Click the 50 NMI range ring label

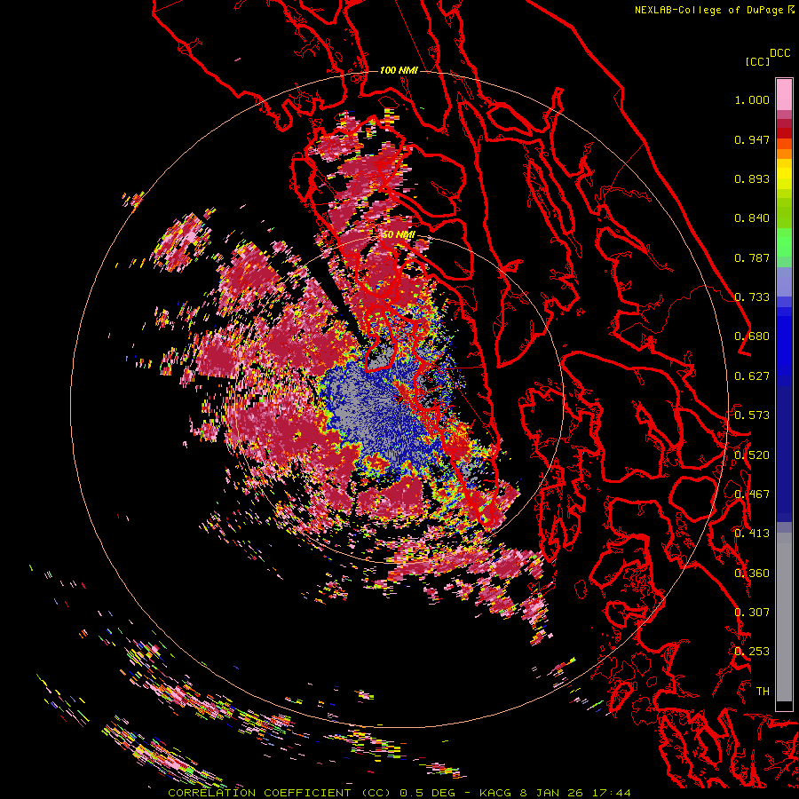click(x=399, y=235)
